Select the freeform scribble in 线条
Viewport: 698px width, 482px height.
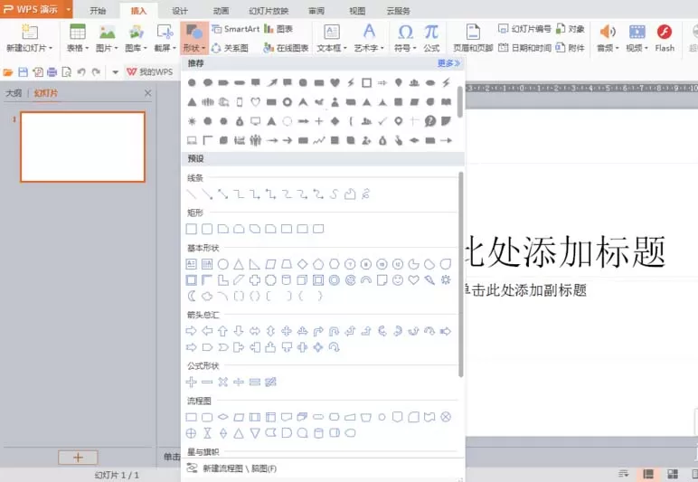click(366, 194)
